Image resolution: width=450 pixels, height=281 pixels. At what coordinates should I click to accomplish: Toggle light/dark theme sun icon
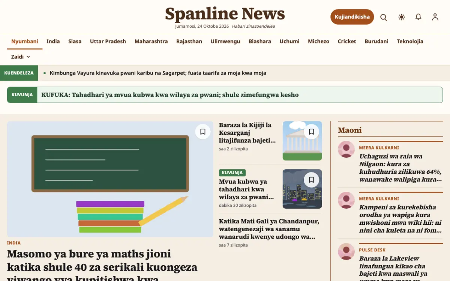pyautogui.click(x=402, y=17)
